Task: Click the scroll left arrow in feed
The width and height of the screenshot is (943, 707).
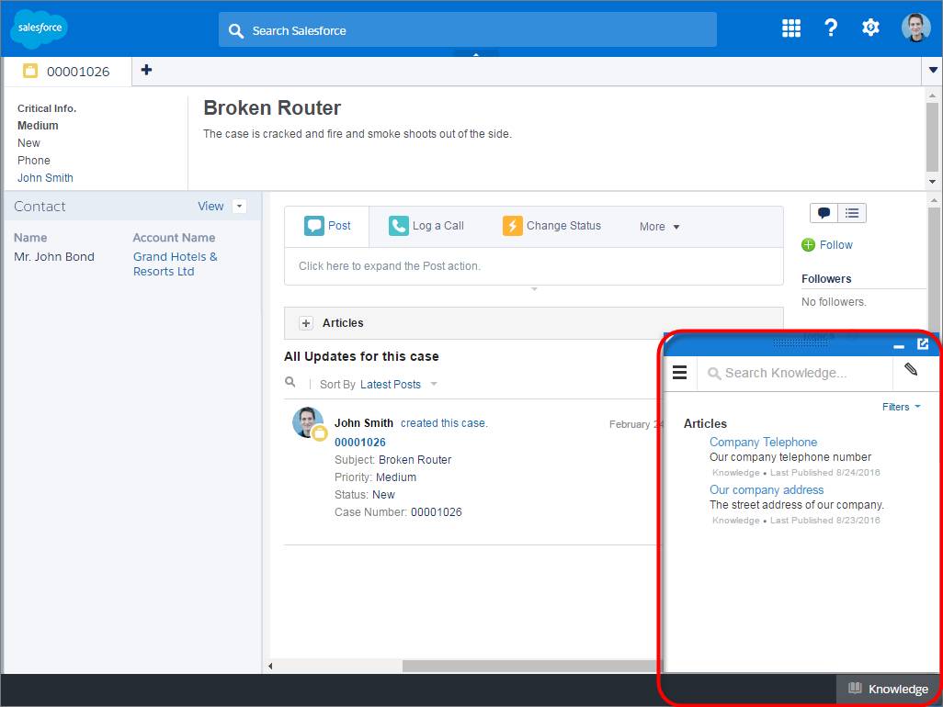Action: pyautogui.click(x=270, y=667)
